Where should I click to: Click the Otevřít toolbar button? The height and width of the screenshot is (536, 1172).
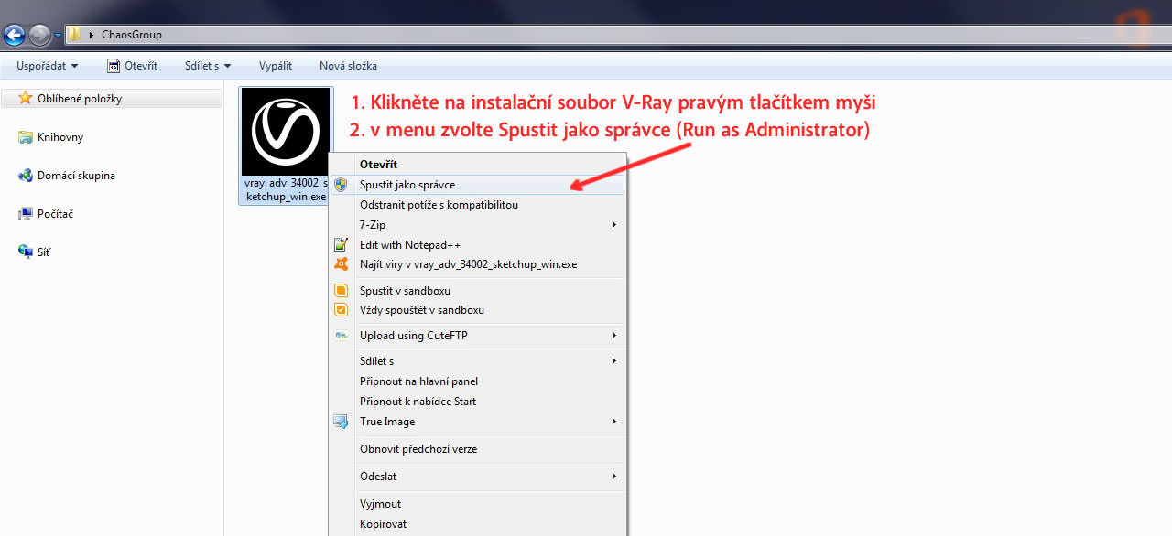[132, 66]
